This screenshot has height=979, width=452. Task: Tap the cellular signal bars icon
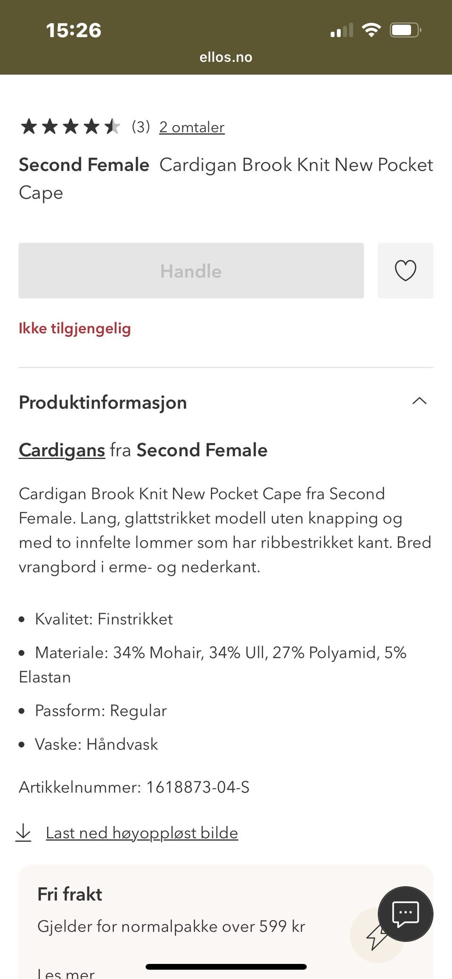click(341, 31)
